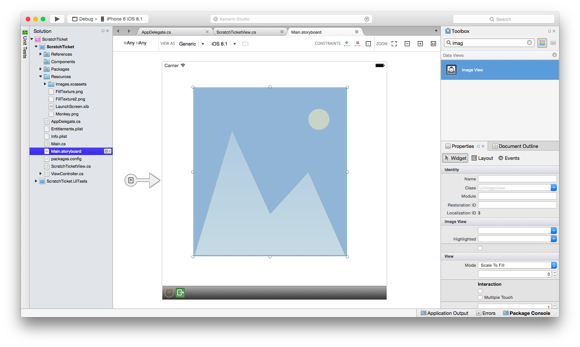580x347 pixels.
Task: Switch to the Layout properties view
Action: click(482, 158)
